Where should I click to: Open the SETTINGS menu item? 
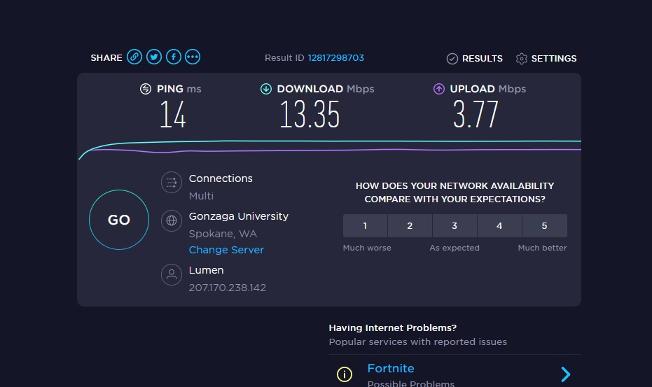[x=553, y=59]
